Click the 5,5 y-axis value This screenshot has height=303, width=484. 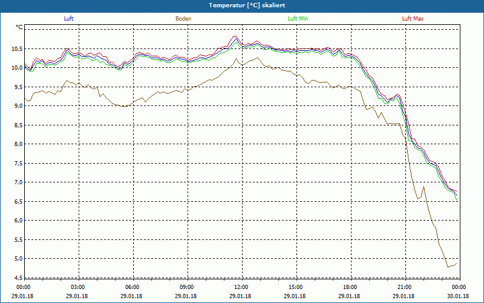(18, 239)
